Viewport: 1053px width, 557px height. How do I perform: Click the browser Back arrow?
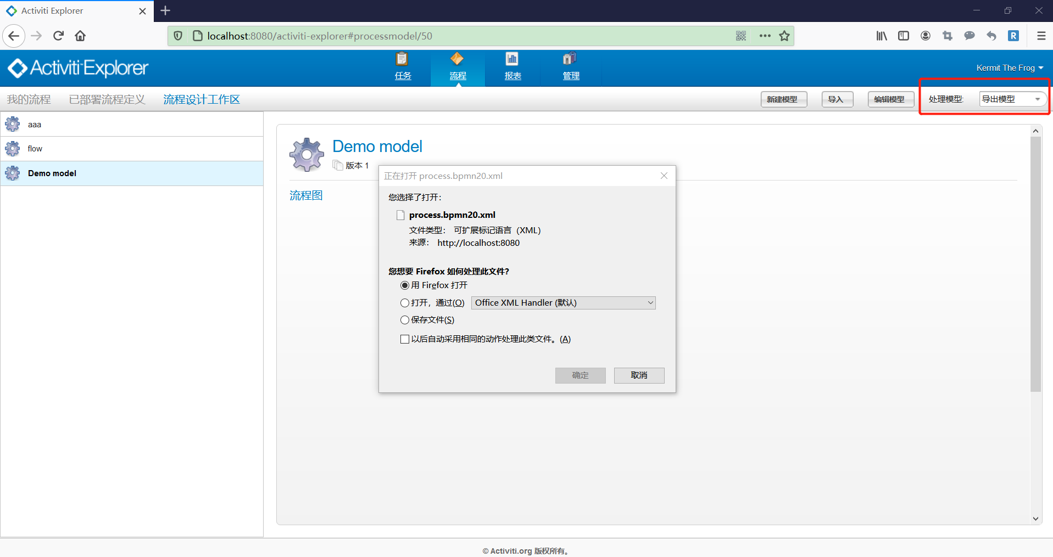tap(14, 36)
